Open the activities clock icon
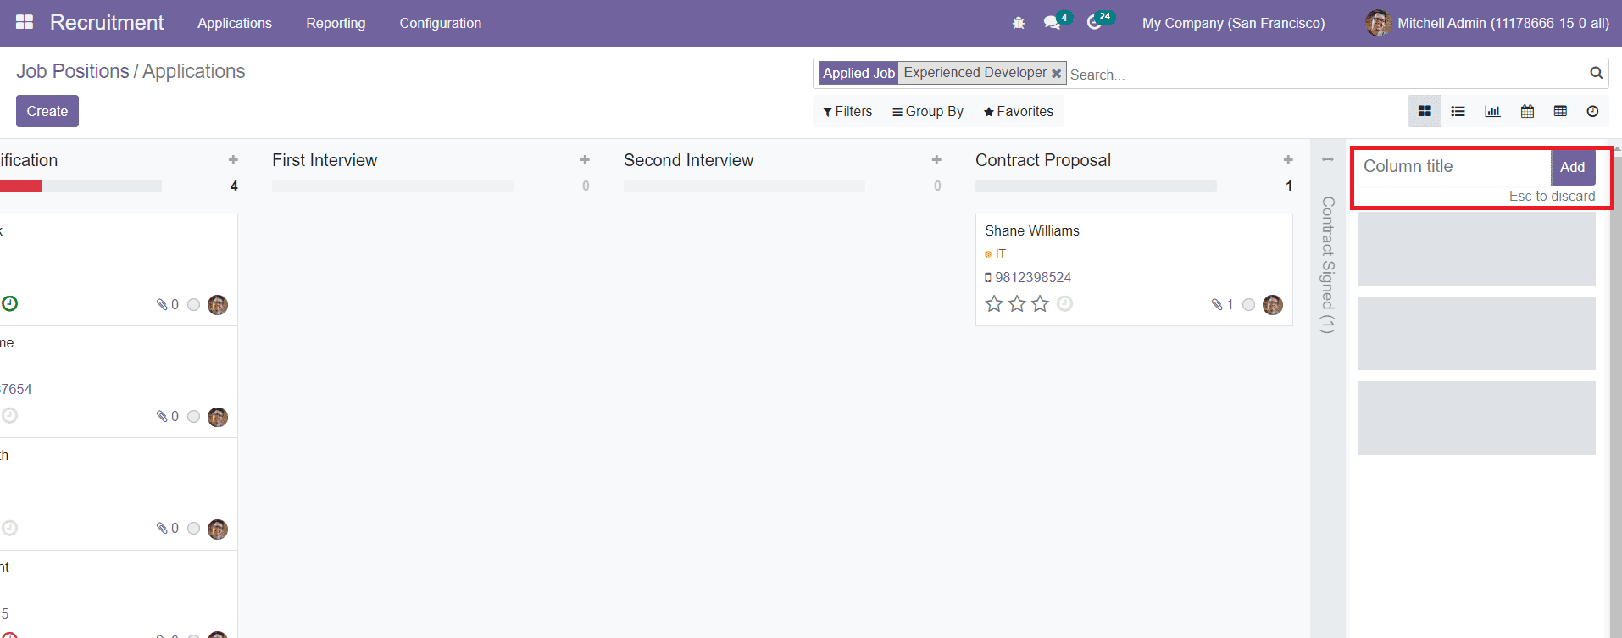 (x=1095, y=23)
